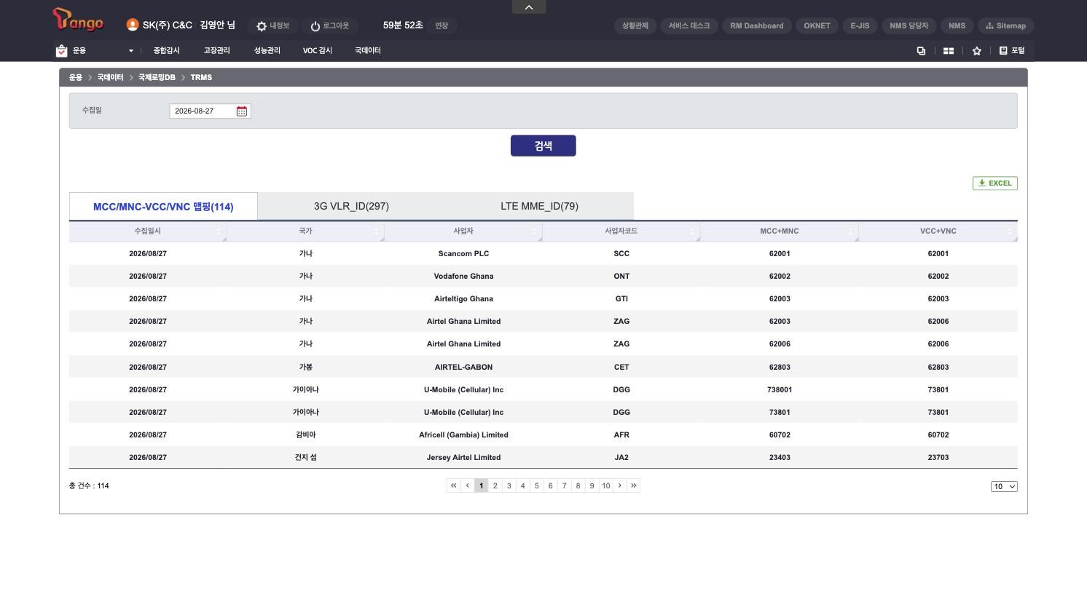The width and height of the screenshot is (1087, 591).
Task: Click the 연장 session extend button
Action: pos(442,25)
